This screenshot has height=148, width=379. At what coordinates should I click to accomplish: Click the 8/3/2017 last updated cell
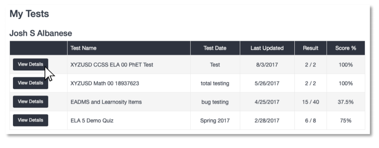(x=267, y=65)
